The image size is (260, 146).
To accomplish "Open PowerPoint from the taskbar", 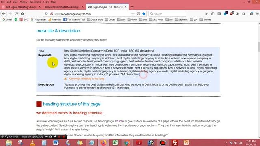I will click(x=186, y=142).
